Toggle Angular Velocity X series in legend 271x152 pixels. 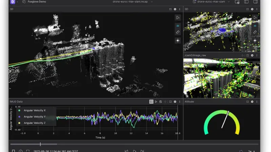point(35,110)
